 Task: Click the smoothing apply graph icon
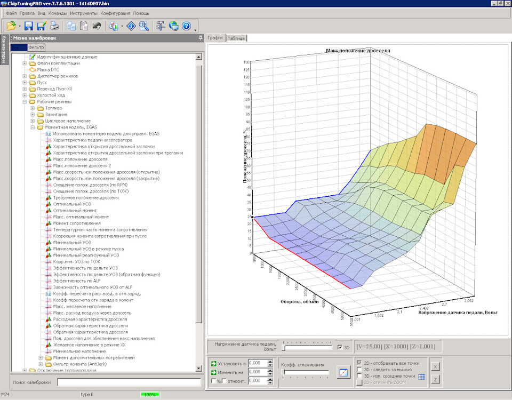pos(342,372)
